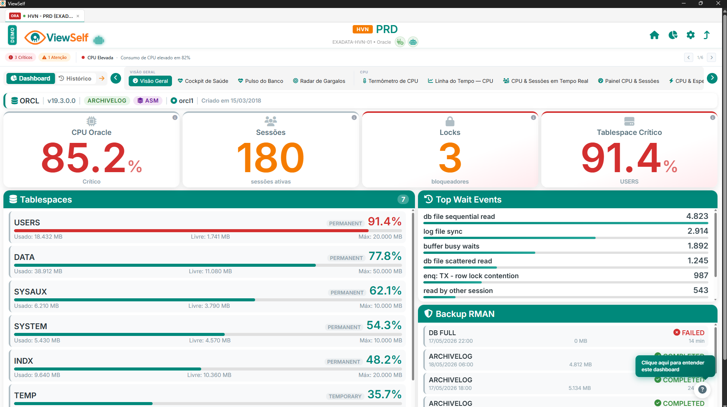Image resolution: width=727 pixels, height=407 pixels.
Task: Click the Sessões value 180
Action: point(271,158)
